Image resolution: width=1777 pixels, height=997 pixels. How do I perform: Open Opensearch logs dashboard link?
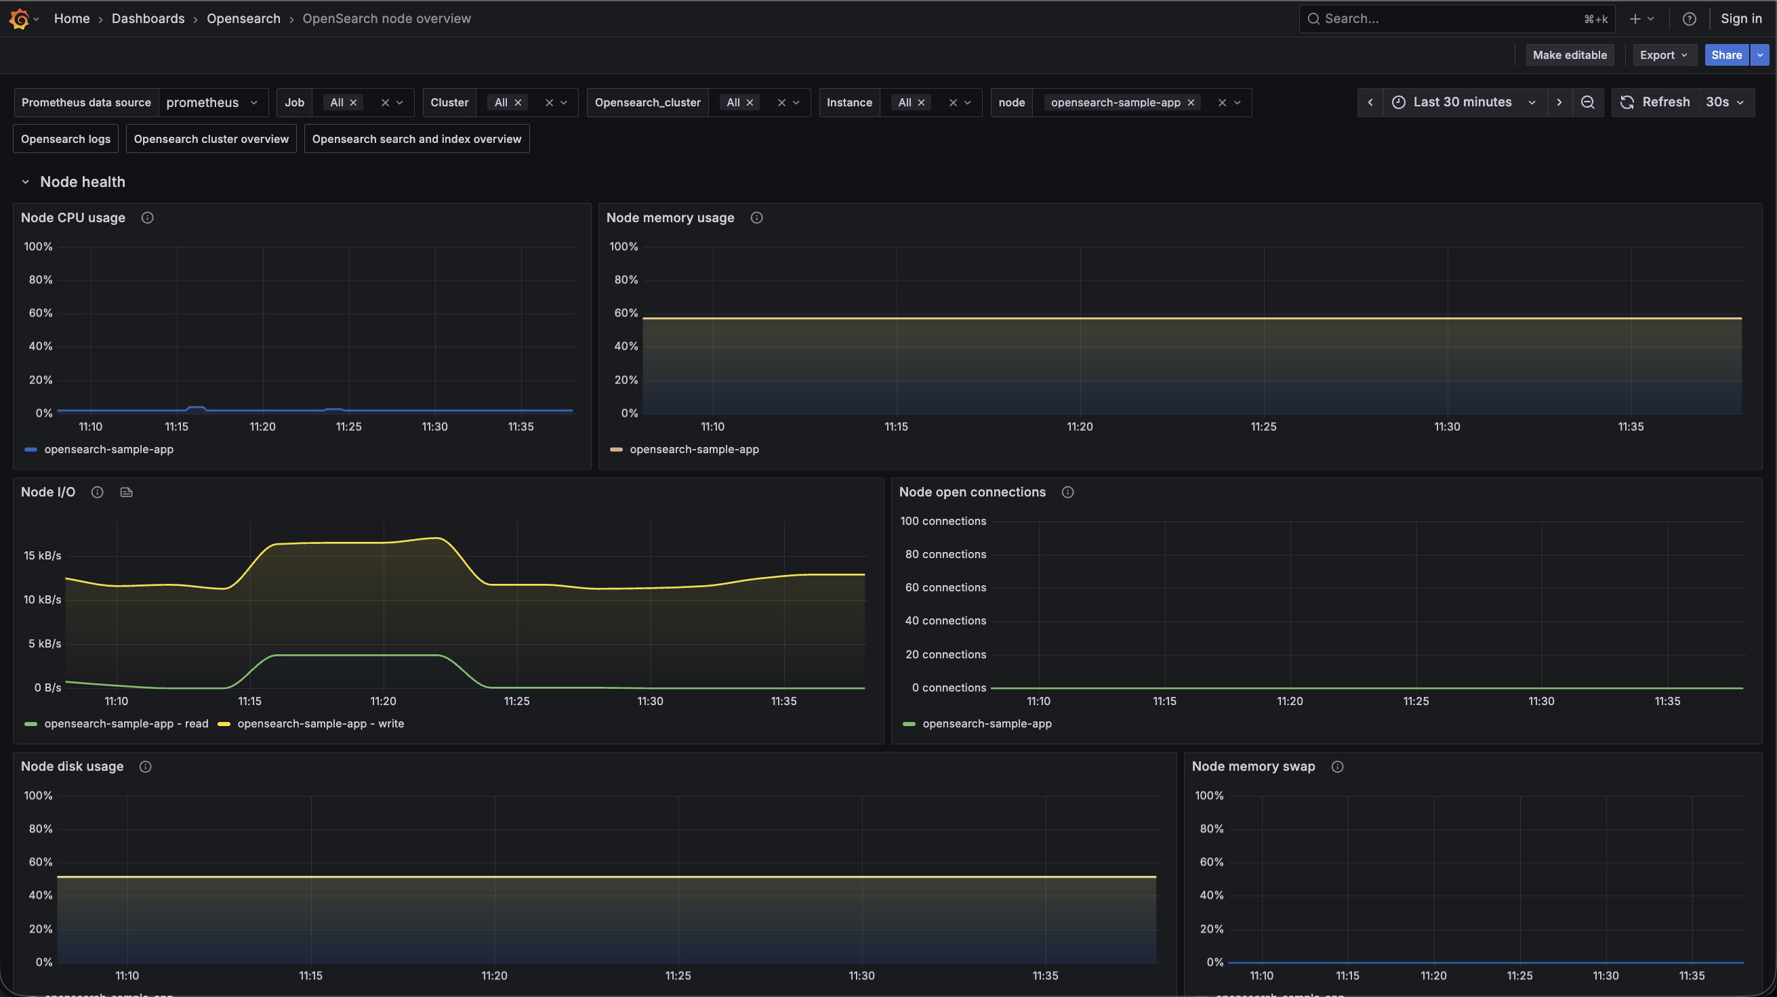[x=66, y=139]
